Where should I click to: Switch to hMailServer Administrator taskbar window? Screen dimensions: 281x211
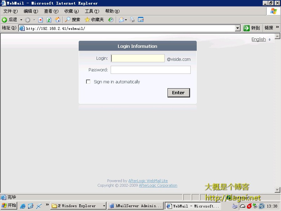click(x=136, y=206)
